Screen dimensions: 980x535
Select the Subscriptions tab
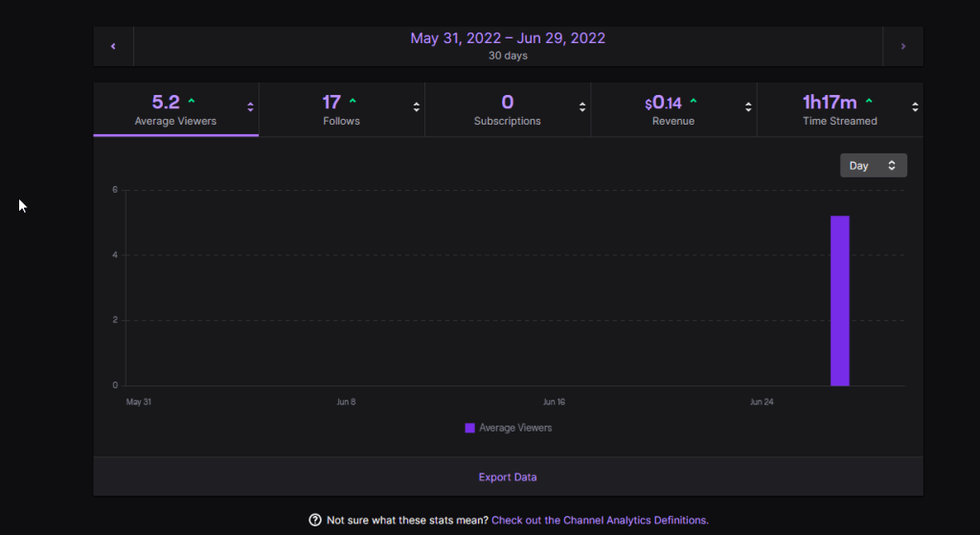point(507,109)
